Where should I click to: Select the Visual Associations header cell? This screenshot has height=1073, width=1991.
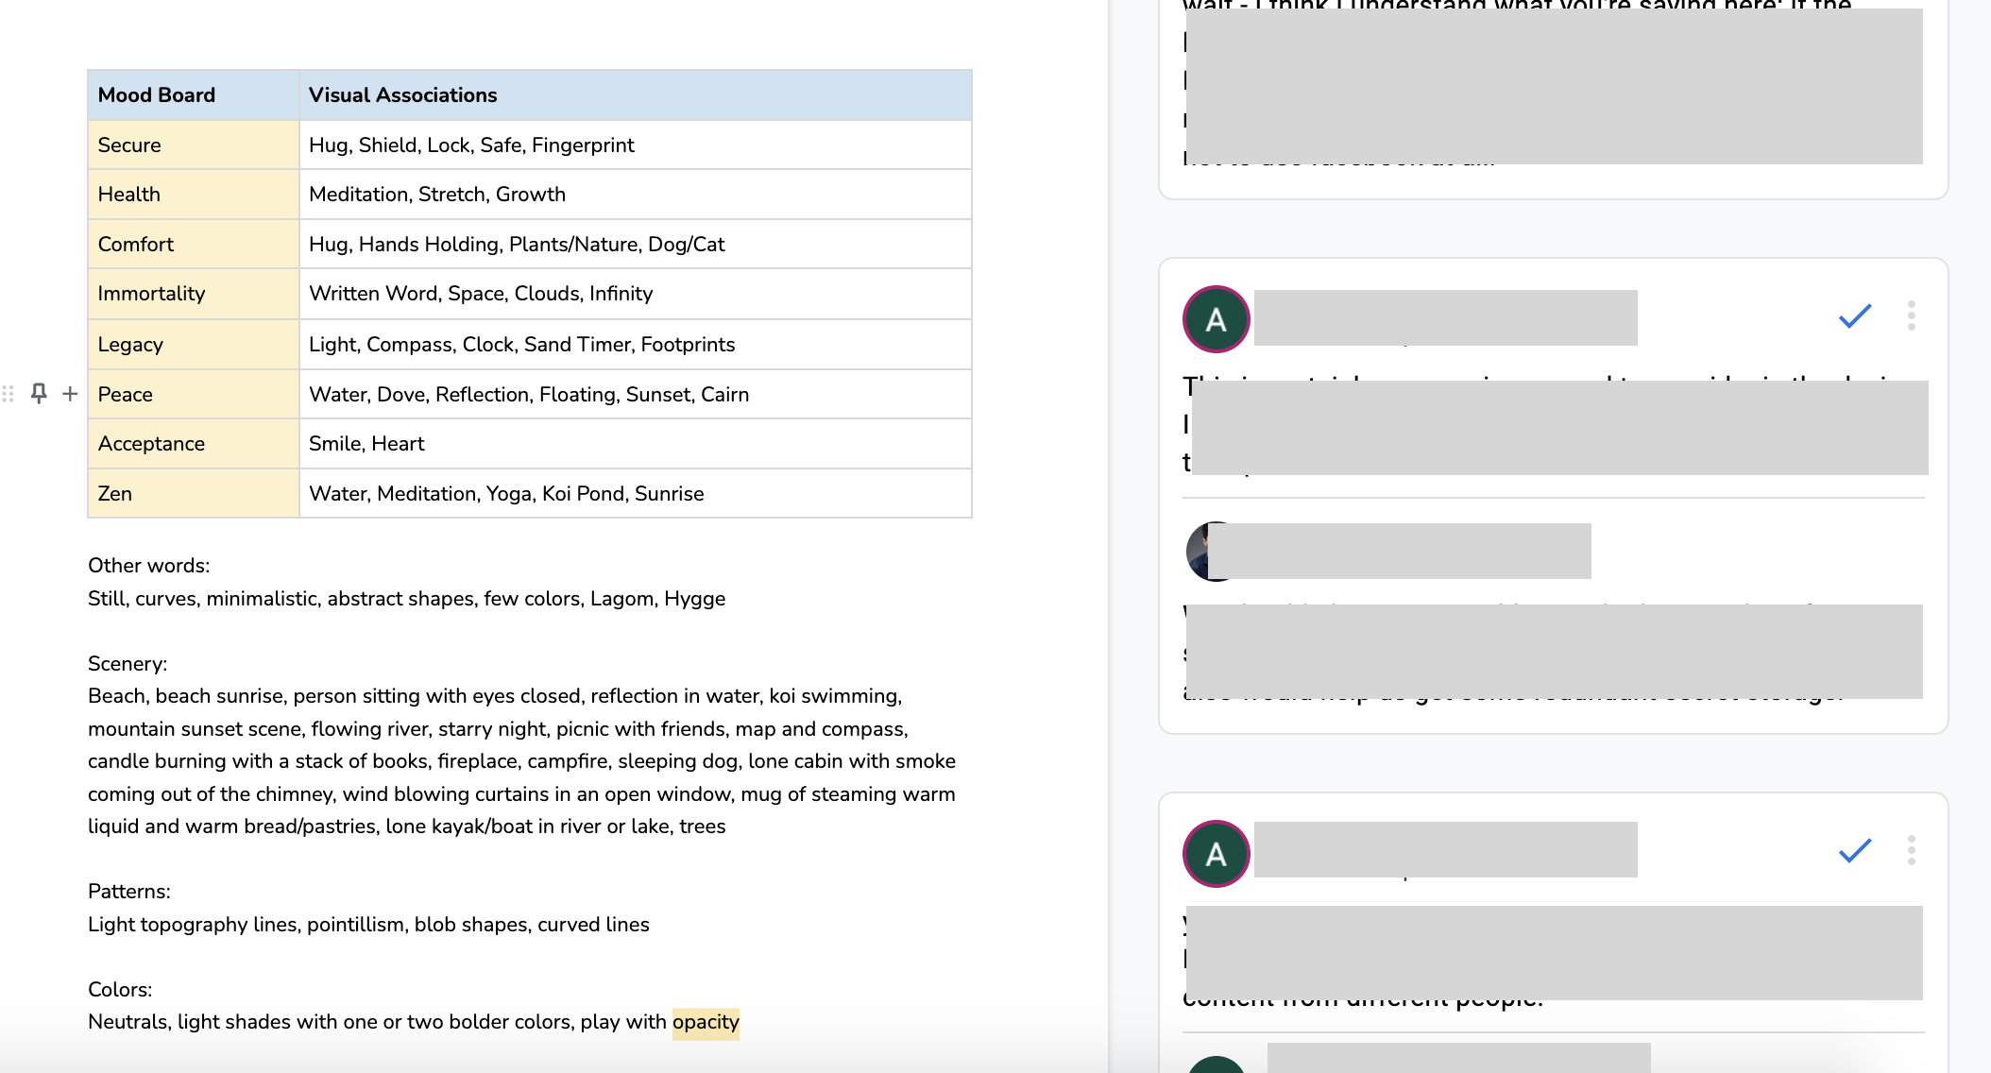click(402, 95)
